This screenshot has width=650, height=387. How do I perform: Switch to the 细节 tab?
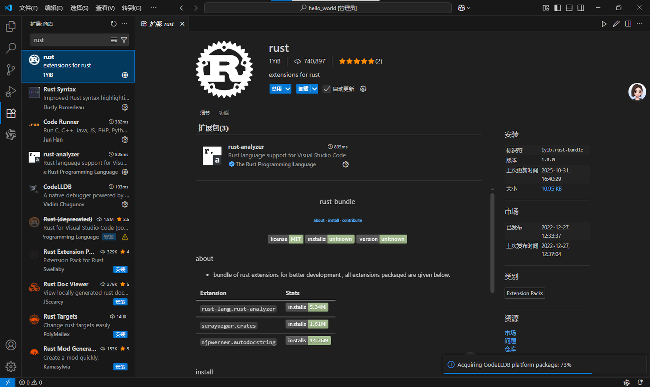(205, 113)
